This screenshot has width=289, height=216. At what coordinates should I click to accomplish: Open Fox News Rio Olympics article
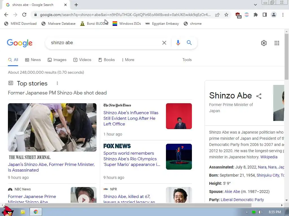pyautogui.click(x=132, y=159)
